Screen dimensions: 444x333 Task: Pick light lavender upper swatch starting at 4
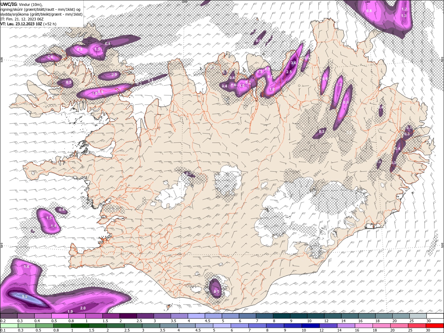pyautogui.click(x=196, y=316)
